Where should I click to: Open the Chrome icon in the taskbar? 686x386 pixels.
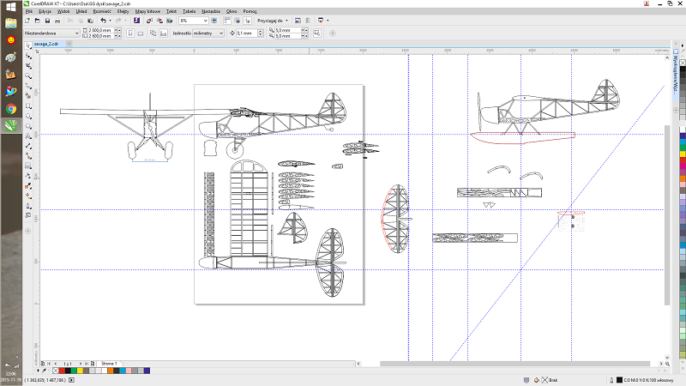[x=11, y=109]
